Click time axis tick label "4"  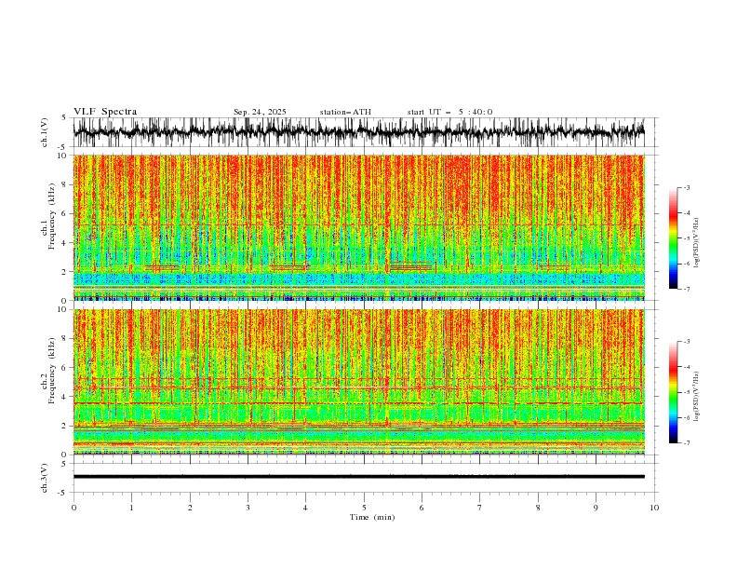[306, 508]
